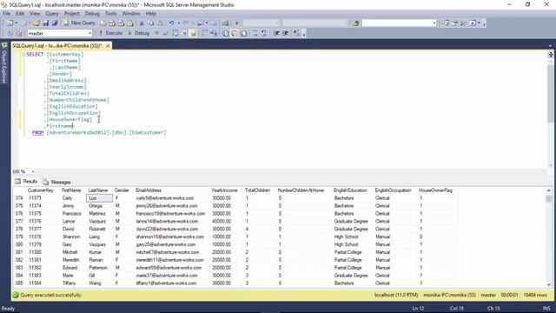The image size is (556, 313).
Task: Decrease the indent of selected lines
Action: click(276, 33)
